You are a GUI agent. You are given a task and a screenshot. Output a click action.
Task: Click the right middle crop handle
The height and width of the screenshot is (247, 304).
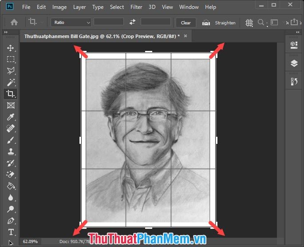click(217, 140)
